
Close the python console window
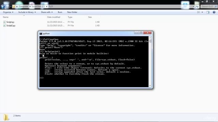tap(147, 33)
